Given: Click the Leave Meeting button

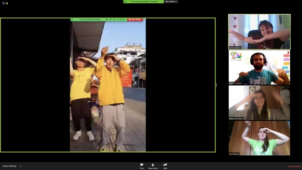Looking at the screenshot, I should 294,166.
